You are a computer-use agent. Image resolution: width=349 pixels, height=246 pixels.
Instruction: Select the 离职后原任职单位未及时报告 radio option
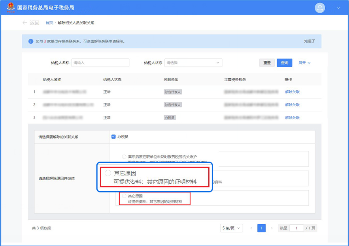click(124, 157)
